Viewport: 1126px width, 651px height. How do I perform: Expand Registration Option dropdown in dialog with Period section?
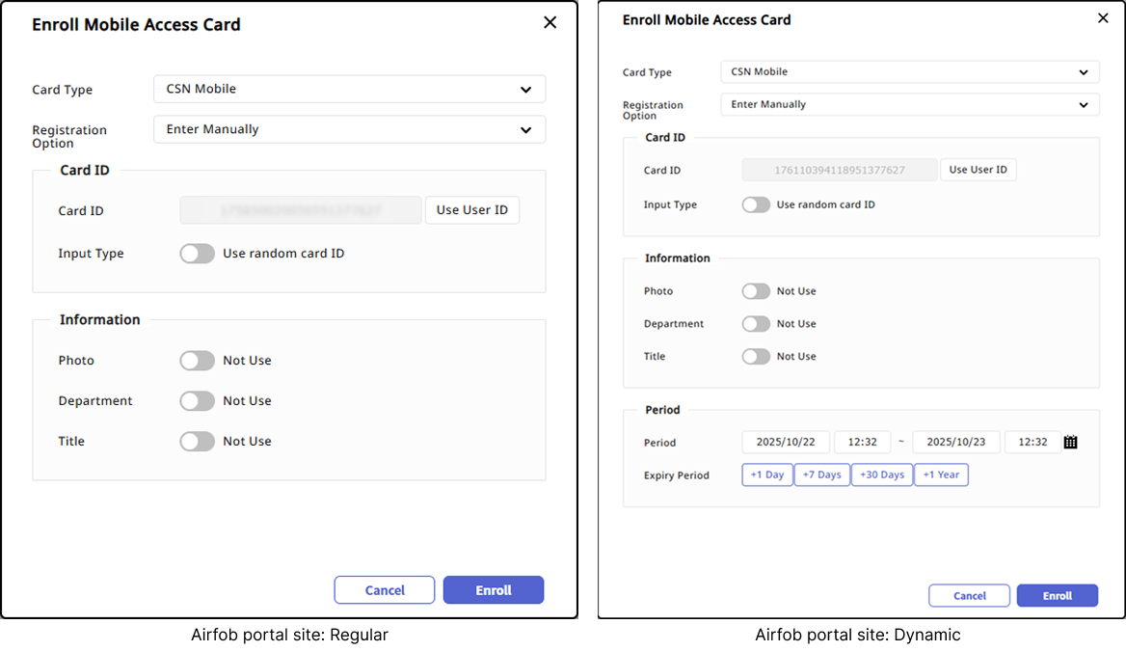(x=909, y=105)
